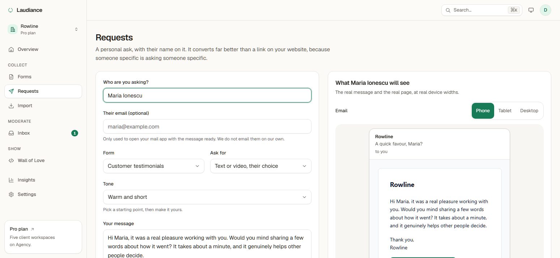Switch preview to Desktop

point(529,111)
